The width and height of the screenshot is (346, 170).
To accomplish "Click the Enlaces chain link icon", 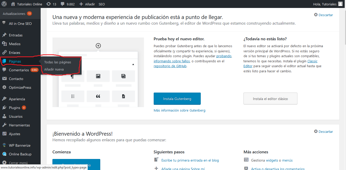I will pyautogui.click(x=4, y=53).
